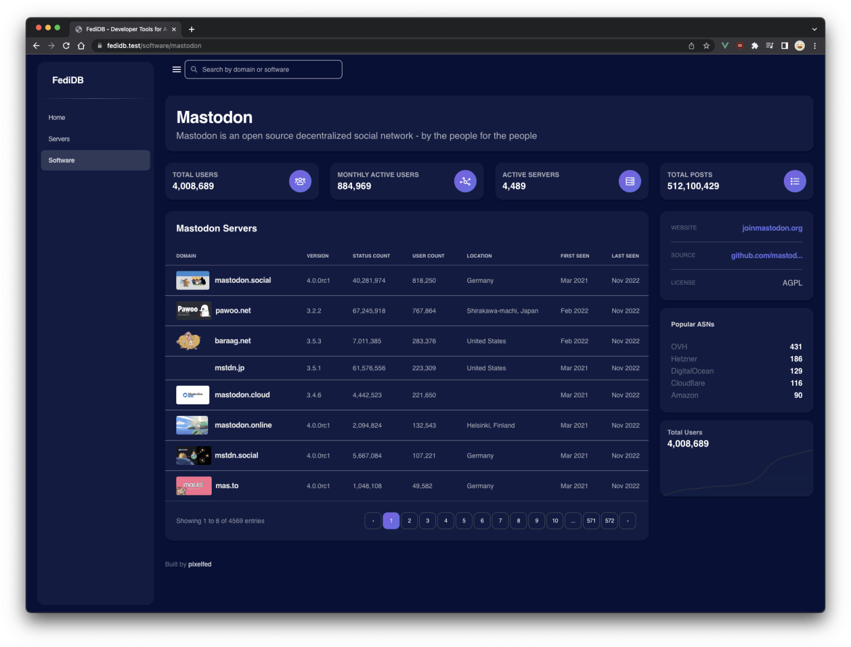Open mastodon.cloud thumbnail
This screenshot has height=647, width=851.
point(193,395)
